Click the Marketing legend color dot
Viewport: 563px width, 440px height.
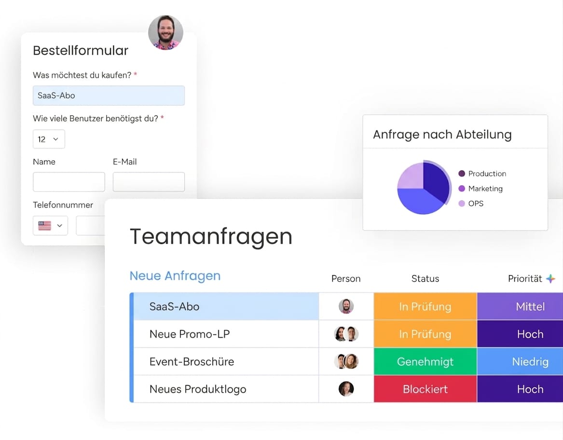click(462, 189)
